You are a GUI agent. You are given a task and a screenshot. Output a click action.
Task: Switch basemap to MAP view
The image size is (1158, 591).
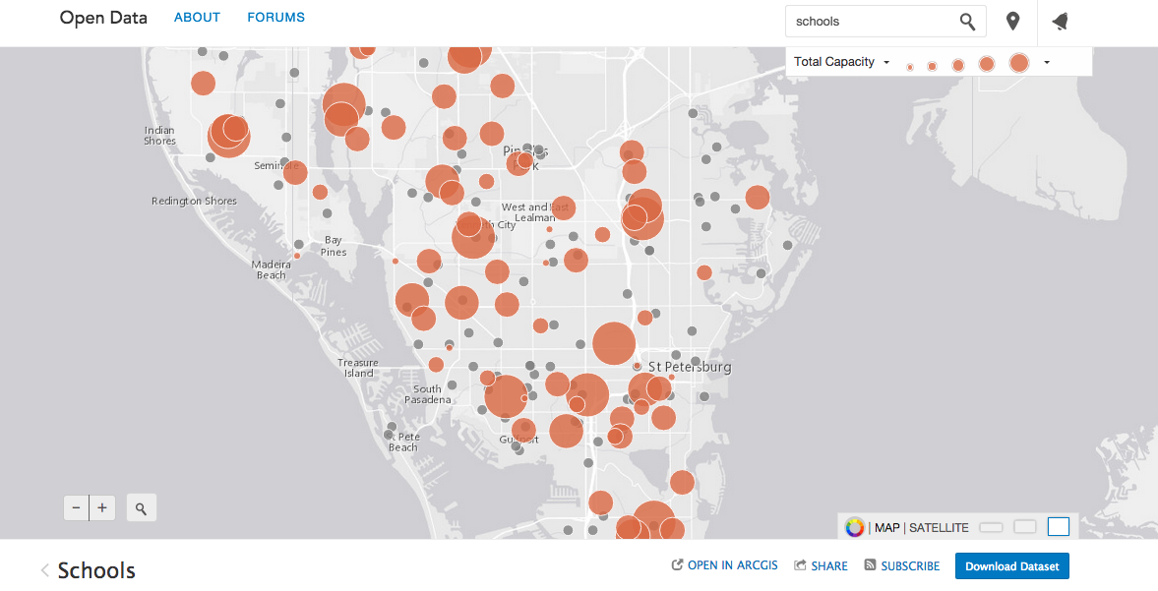[887, 527]
